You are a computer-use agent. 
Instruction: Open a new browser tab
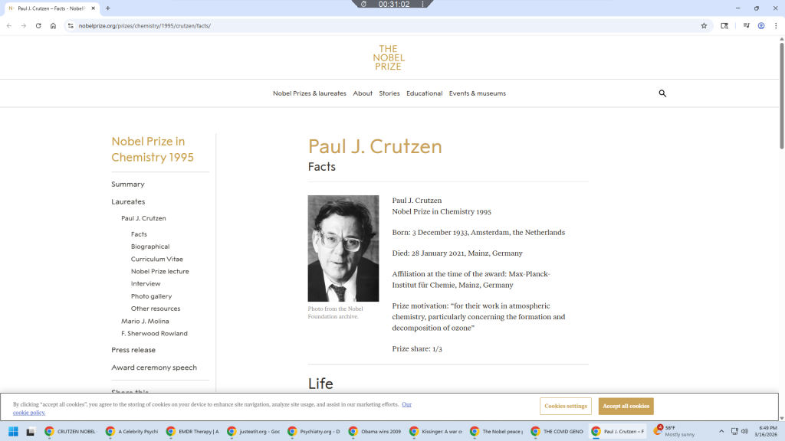(x=108, y=8)
